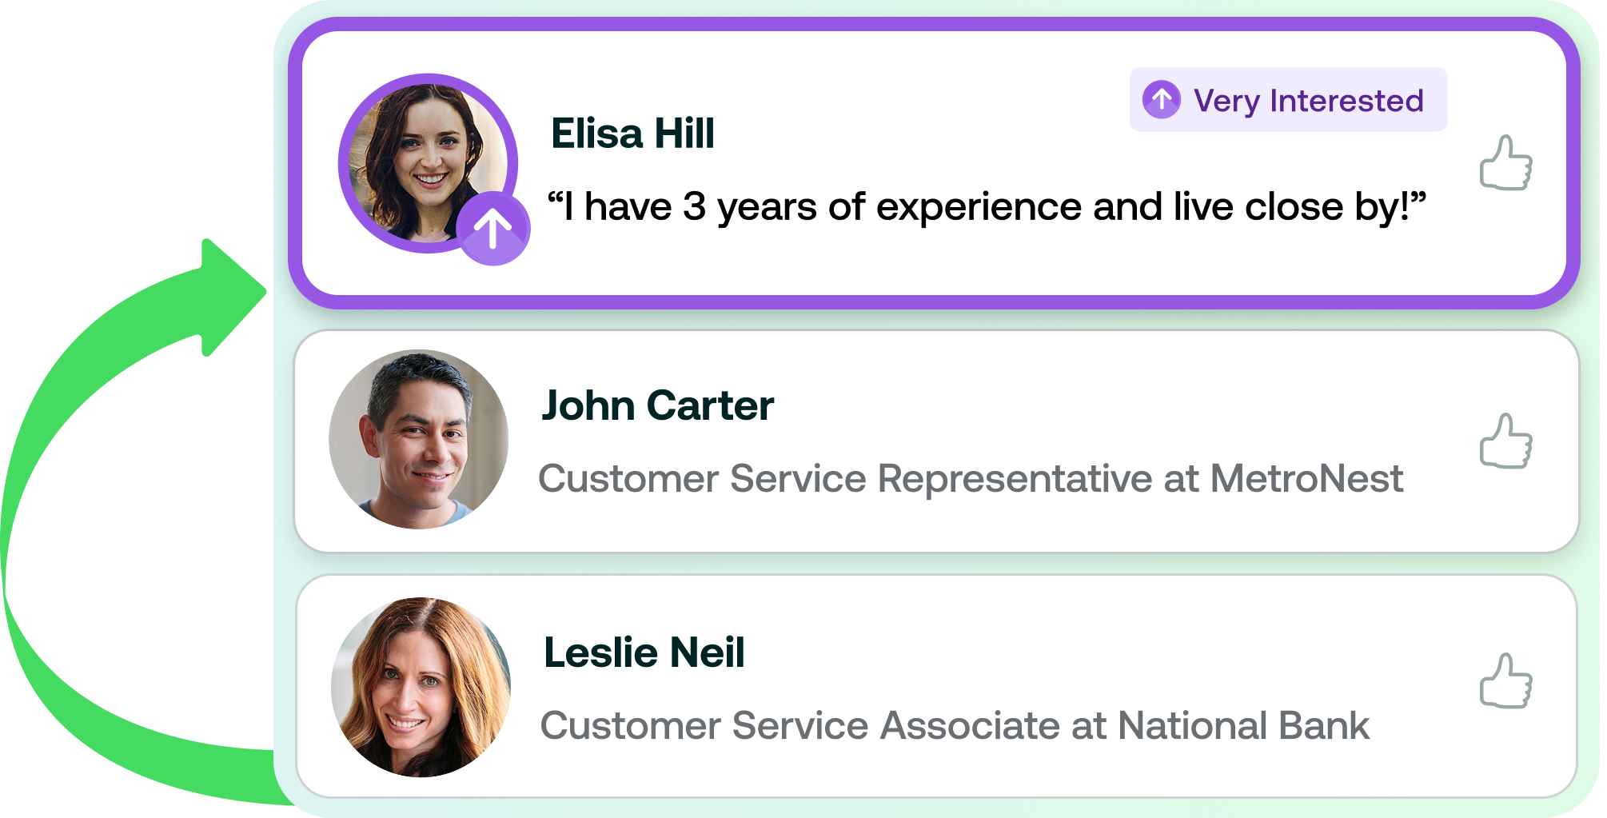Select the Very Interested badge
The height and width of the screenshot is (818, 1607).
[x=1288, y=100]
